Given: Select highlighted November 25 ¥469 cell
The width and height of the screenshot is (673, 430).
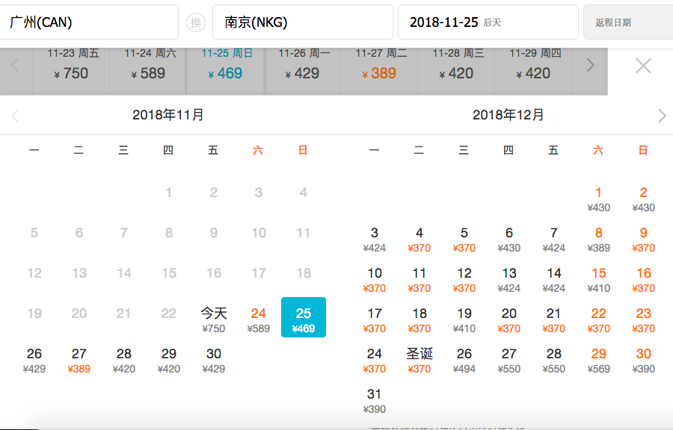Looking at the screenshot, I should (303, 318).
